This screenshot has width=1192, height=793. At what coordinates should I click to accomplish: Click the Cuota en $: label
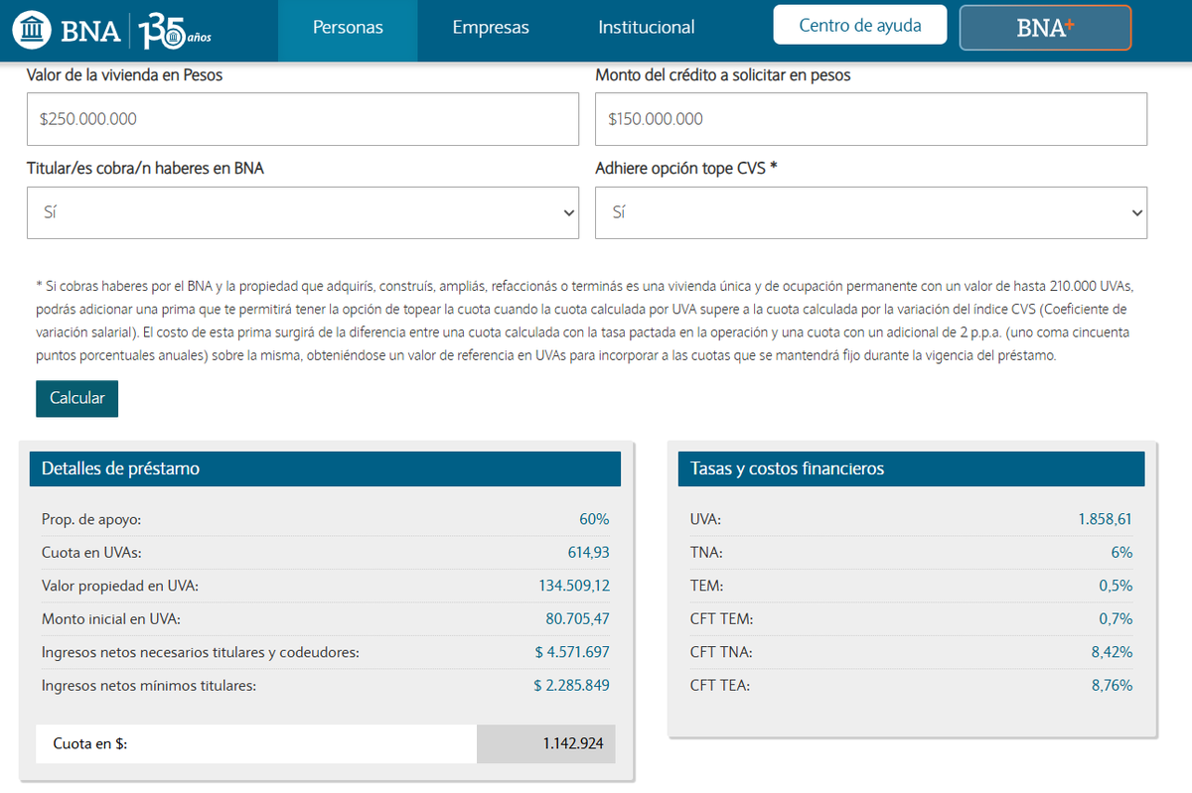point(90,743)
